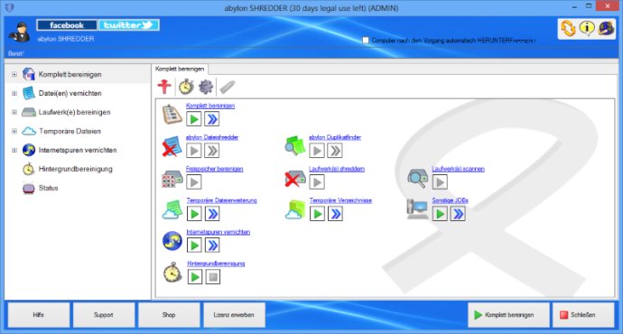Open the abylon Duplikatfinder link
The image size is (623, 334).
(x=335, y=137)
